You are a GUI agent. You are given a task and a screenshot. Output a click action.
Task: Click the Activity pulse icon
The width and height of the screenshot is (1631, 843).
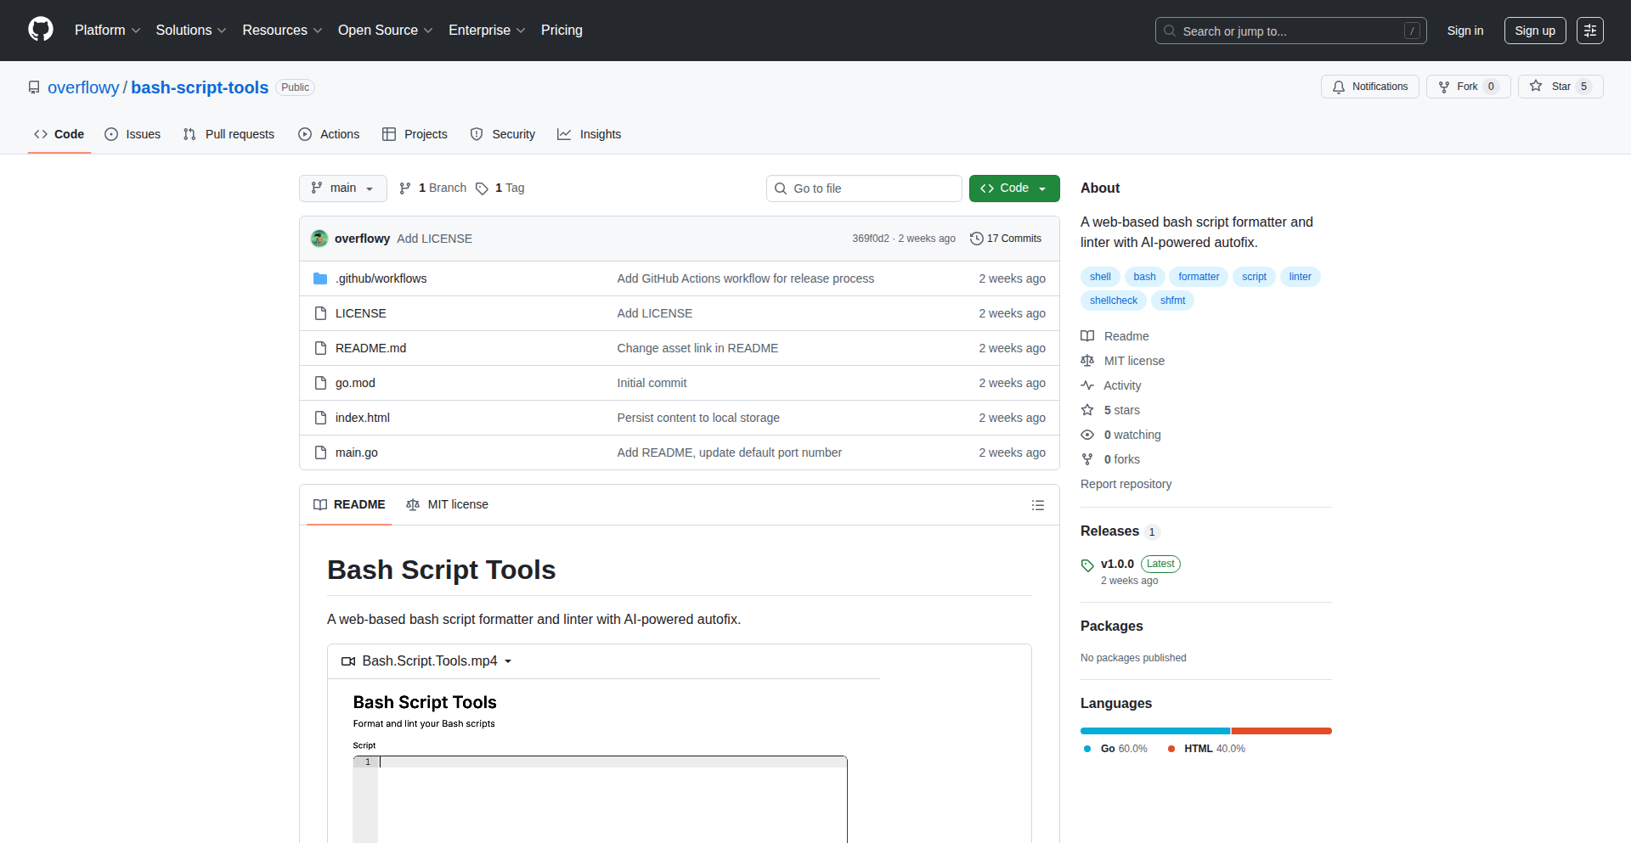tap(1088, 385)
